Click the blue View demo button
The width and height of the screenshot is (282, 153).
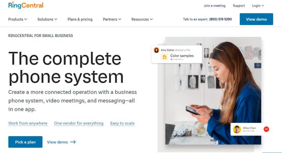coord(256,19)
